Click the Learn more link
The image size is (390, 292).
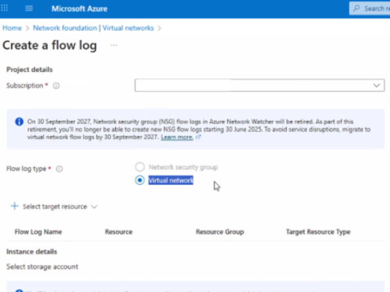click(177, 137)
